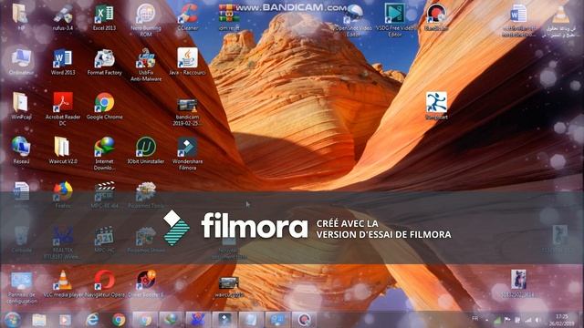The height and width of the screenshot is (328, 584).
Task: Open OpenShot Video Editor shortcut
Action: [353, 20]
